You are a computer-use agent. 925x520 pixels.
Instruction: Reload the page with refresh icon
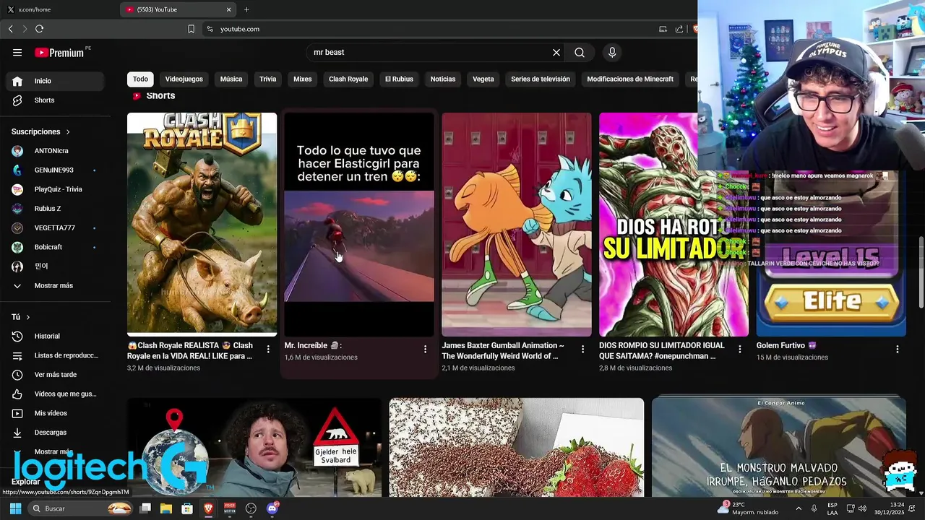point(40,29)
